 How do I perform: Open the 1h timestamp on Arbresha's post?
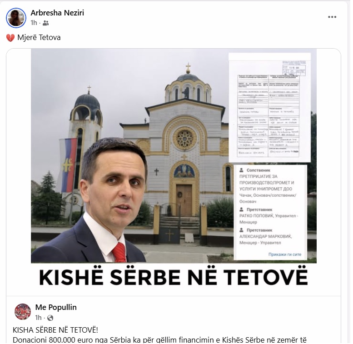point(34,23)
